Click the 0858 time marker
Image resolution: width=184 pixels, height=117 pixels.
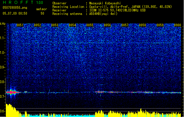pos(142,25)
